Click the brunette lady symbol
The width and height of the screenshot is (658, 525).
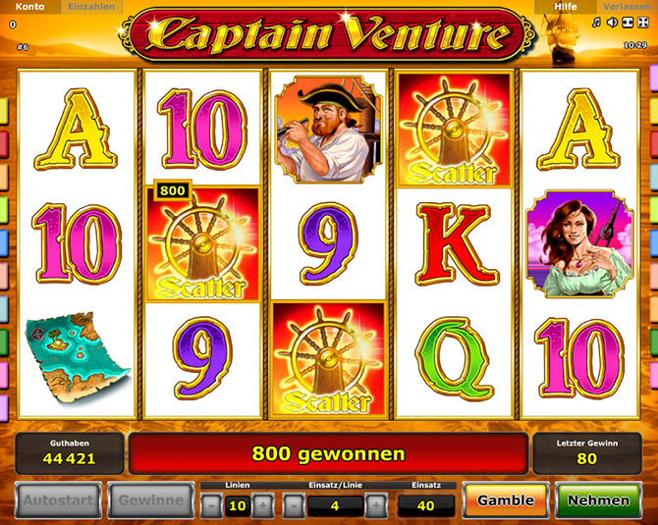pyautogui.click(x=579, y=243)
